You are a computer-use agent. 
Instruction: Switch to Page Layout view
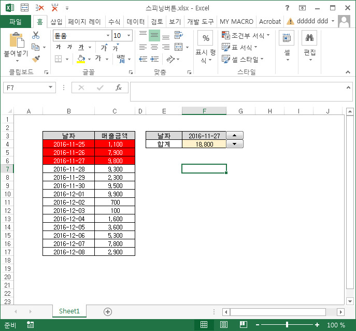(224, 325)
